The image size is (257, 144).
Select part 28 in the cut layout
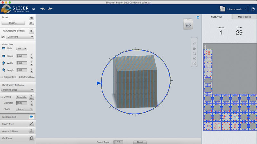208,53
